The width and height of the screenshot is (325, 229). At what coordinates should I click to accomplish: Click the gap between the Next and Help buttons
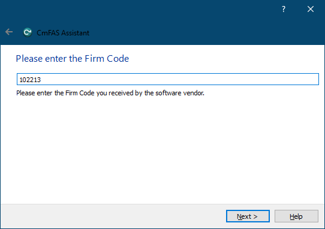272,216
